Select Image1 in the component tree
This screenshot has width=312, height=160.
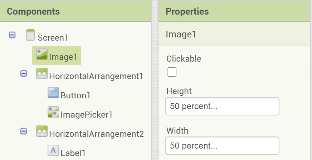[63, 57]
